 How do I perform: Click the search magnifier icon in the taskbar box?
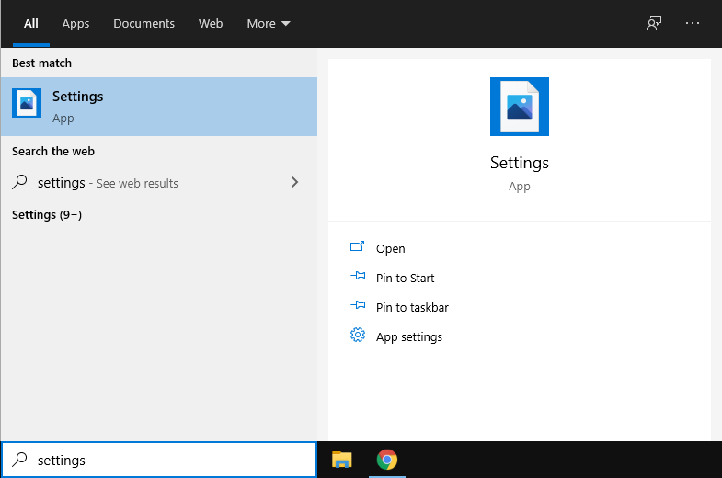pyautogui.click(x=20, y=459)
